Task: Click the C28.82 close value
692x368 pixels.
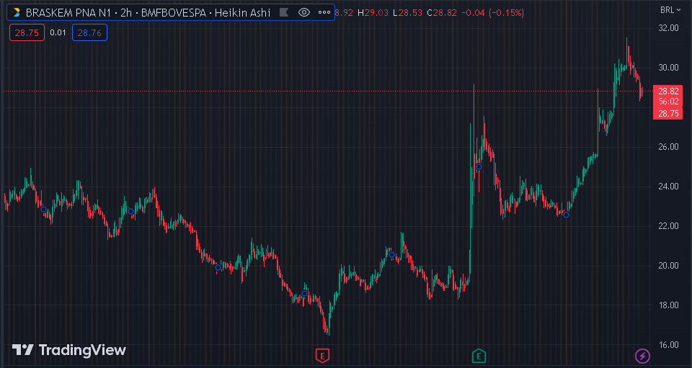Action: pos(442,13)
